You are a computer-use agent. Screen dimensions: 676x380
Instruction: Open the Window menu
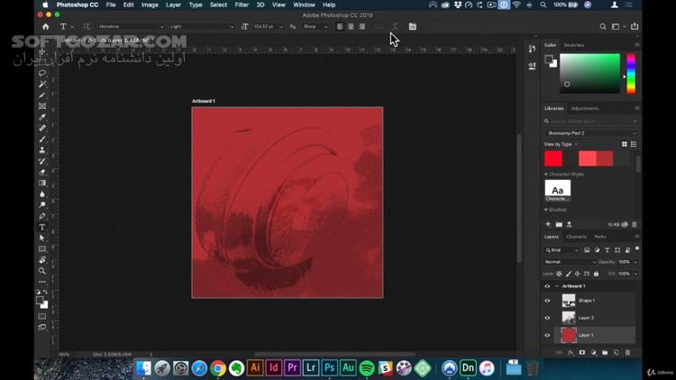pos(304,5)
